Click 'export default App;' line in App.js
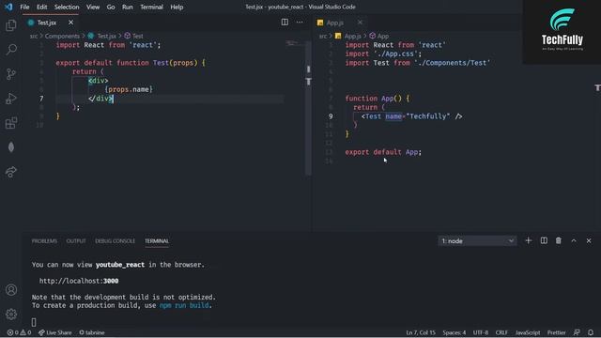Screen dimensions: 601x338 (x=383, y=152)
